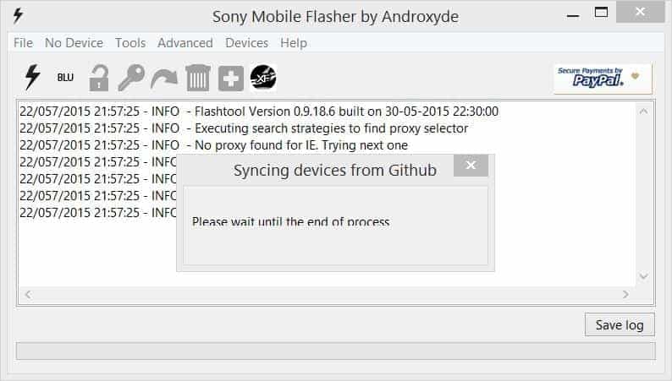The width and height of the screenshot is (672, 381).
Task: Click the open padlock root icon
Action: click(x=98, y=78)
